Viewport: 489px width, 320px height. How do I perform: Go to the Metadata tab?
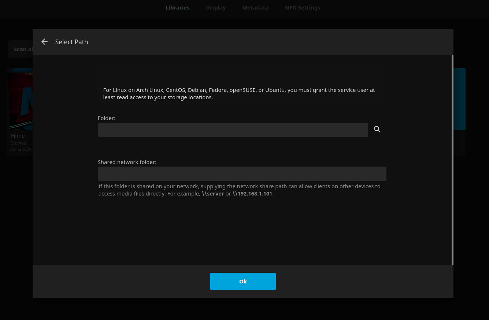click(255, 8)
